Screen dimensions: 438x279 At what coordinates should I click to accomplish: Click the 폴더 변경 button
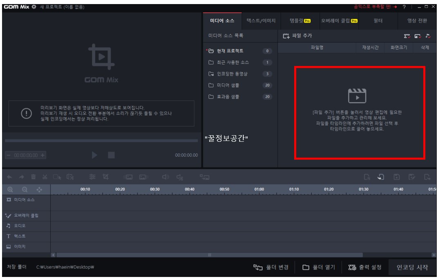point(271,267)
